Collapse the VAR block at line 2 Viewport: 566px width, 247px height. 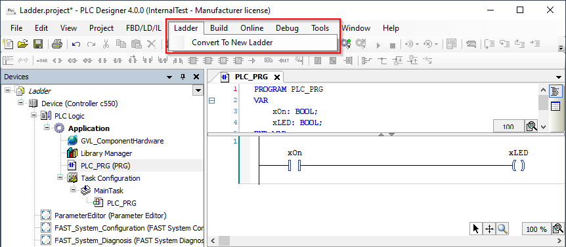pyautogui.click(x=212, y=101)
